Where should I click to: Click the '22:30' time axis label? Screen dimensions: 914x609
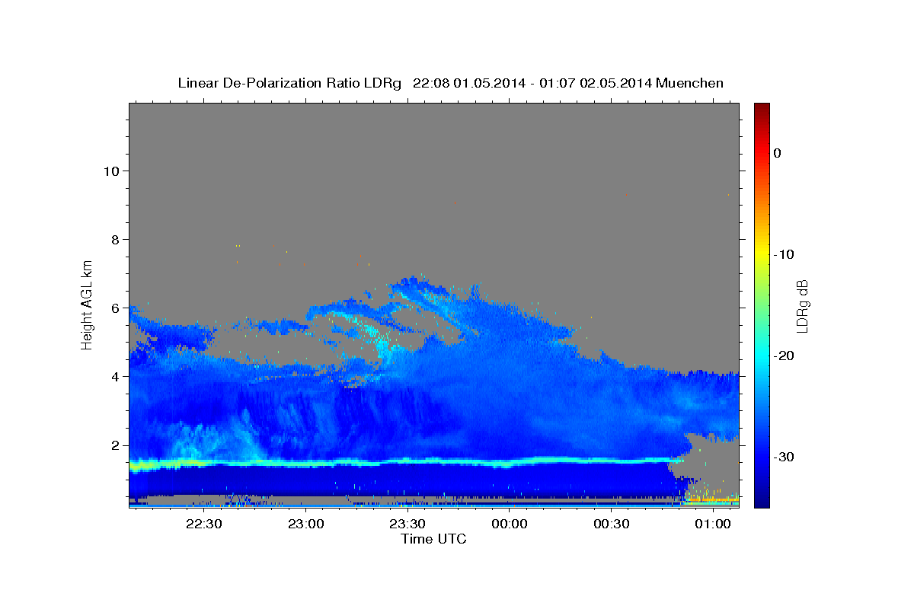[x=204, y=524]
